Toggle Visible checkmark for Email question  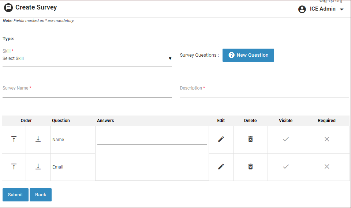coord(286,167)
